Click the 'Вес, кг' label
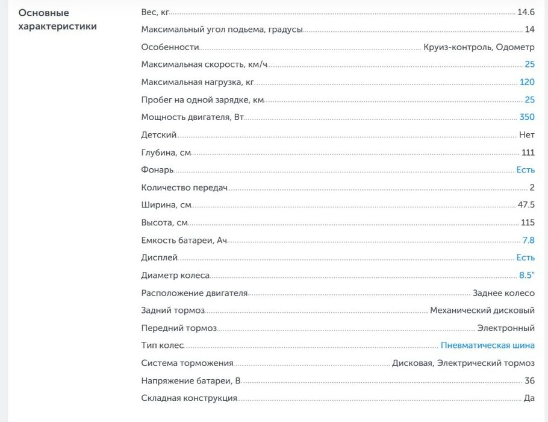This screenshot has height=422, width=548. pos(155,12)
